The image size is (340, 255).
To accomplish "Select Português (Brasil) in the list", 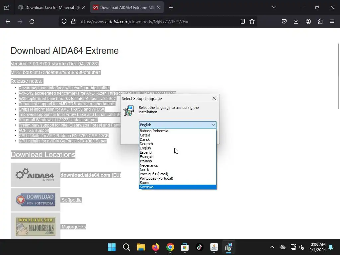I will coord(178,174).
